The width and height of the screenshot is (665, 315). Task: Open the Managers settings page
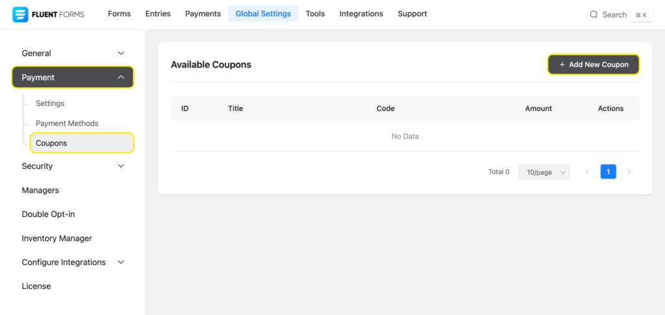[40, 190]
